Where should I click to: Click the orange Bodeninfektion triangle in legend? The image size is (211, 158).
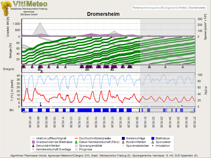point(123,142)
